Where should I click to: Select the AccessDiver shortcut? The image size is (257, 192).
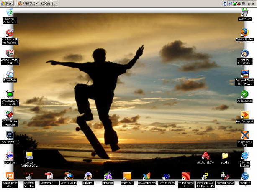click(x=245, y=96)
